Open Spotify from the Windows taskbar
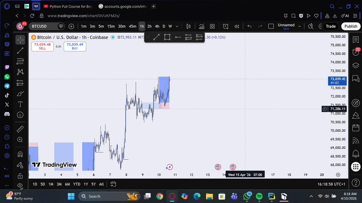The width and height of the screenshot is (362, 203). 259,196
